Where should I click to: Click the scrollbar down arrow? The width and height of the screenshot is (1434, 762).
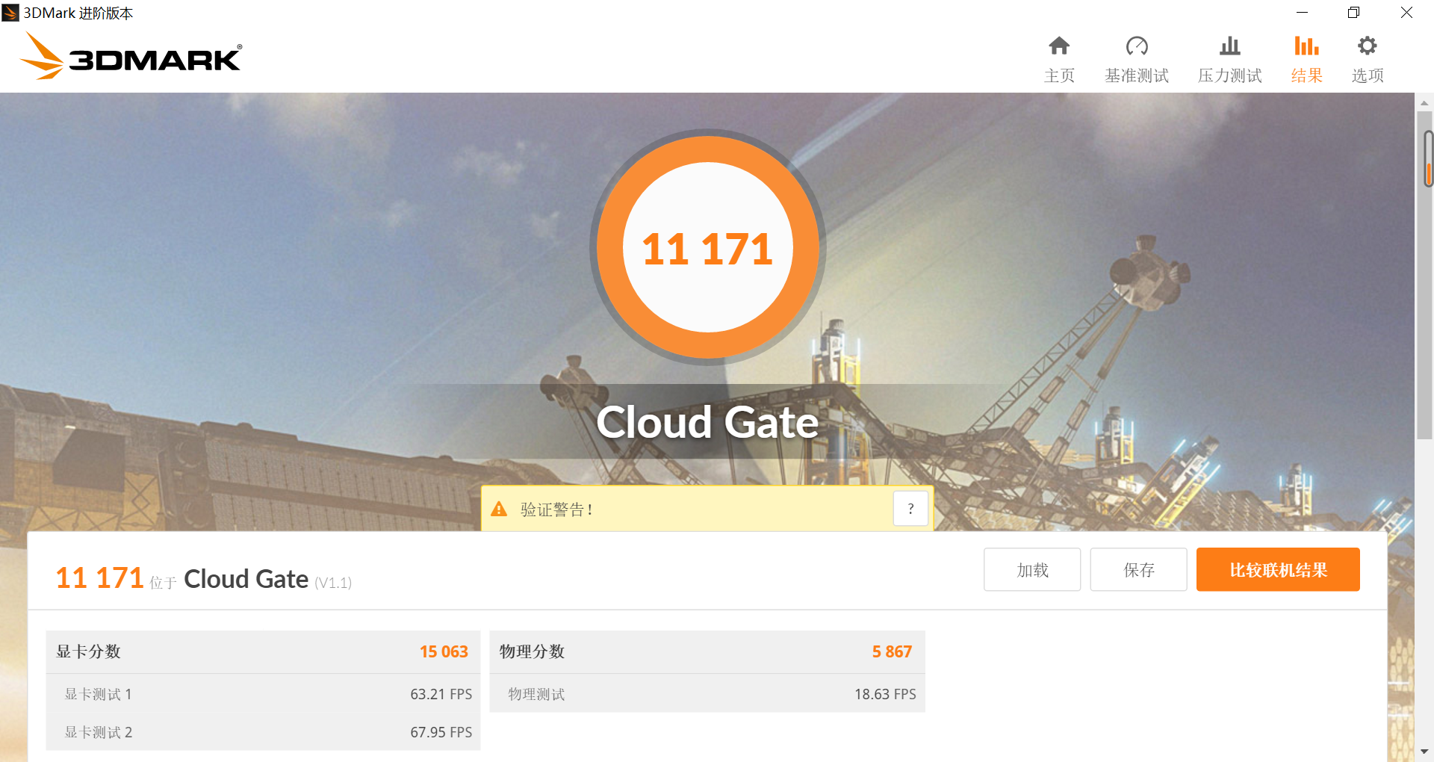1424,752
